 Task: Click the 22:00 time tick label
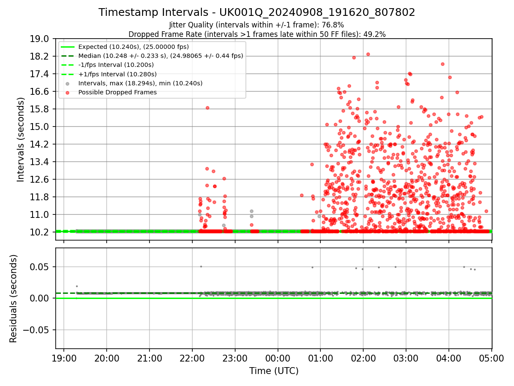(192, 358)
